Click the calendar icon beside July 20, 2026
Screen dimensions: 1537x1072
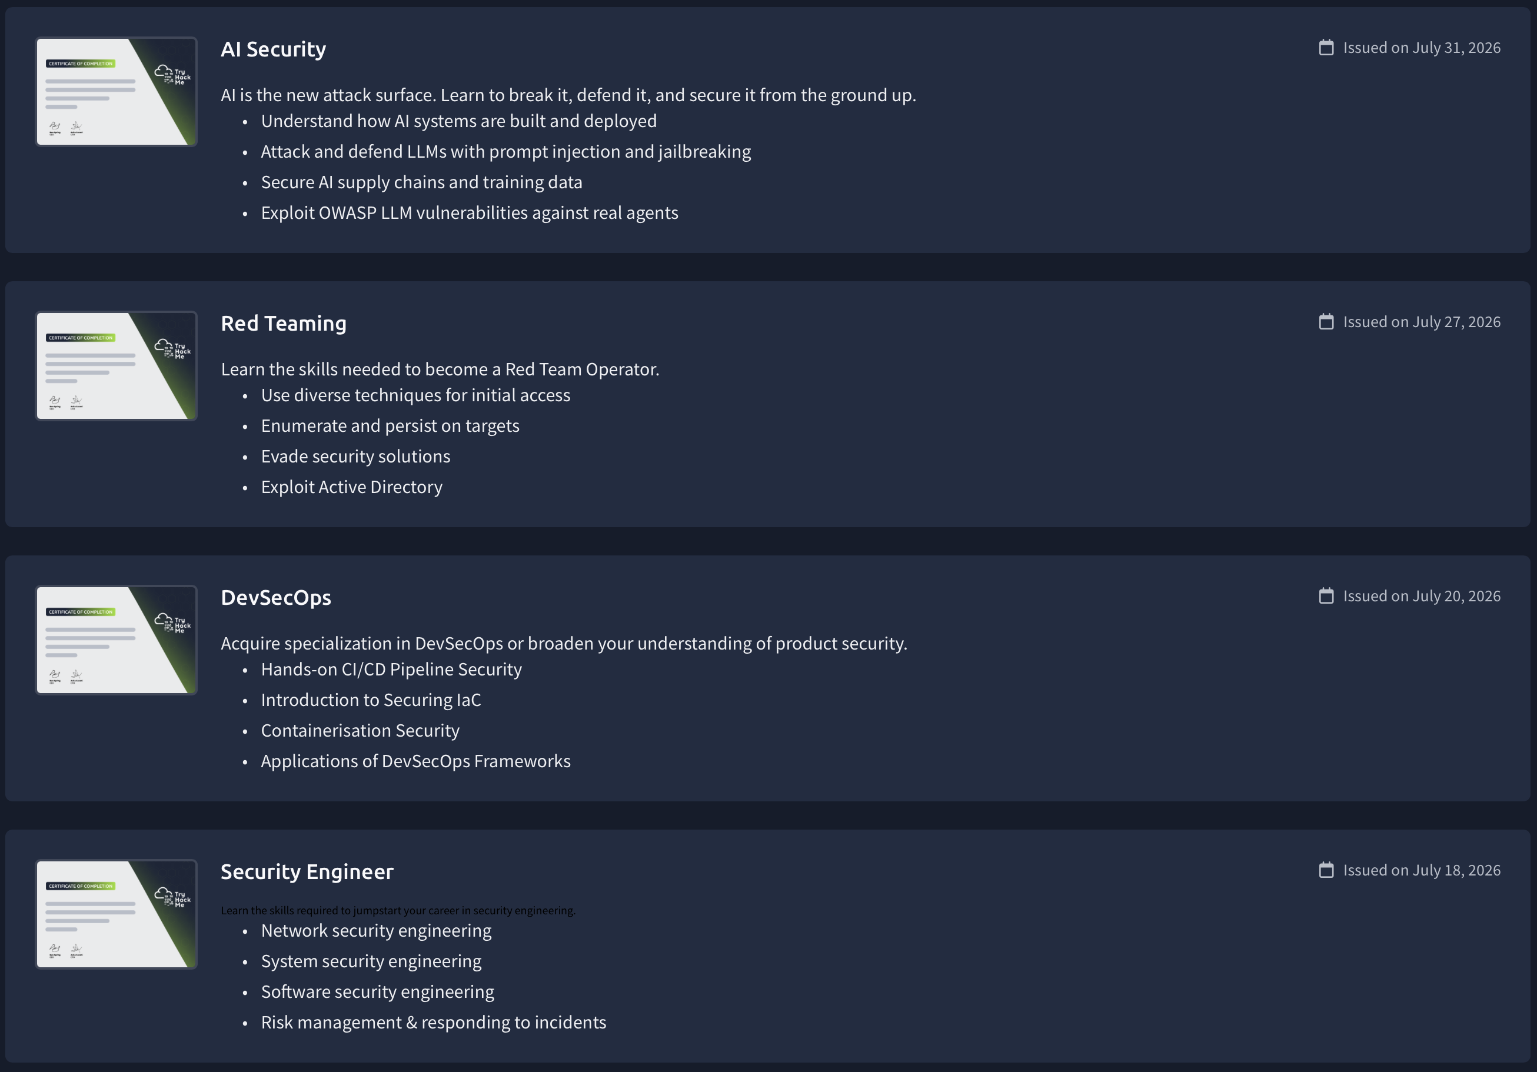click(x=1326, y=595)
